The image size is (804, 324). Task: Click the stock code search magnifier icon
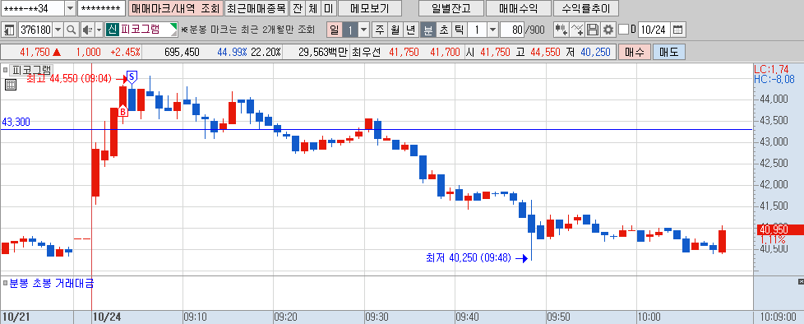tap(72, 30)
